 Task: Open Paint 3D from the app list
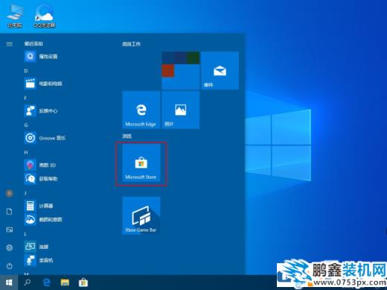click(x=40, y=165)
